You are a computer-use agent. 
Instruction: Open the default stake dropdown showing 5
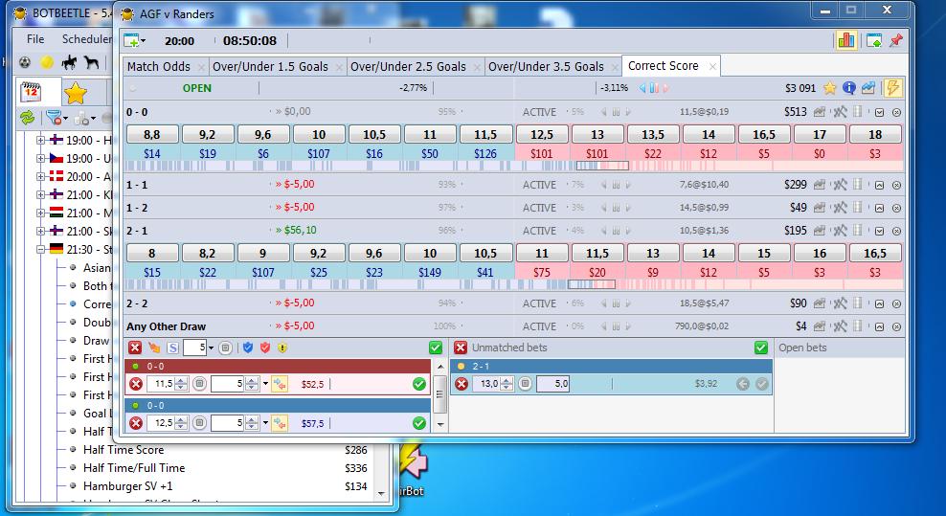click(211, 348)
